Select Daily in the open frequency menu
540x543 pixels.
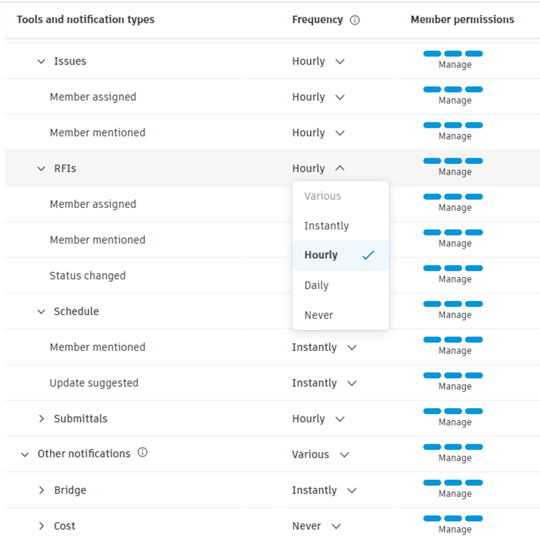[316, 285]
